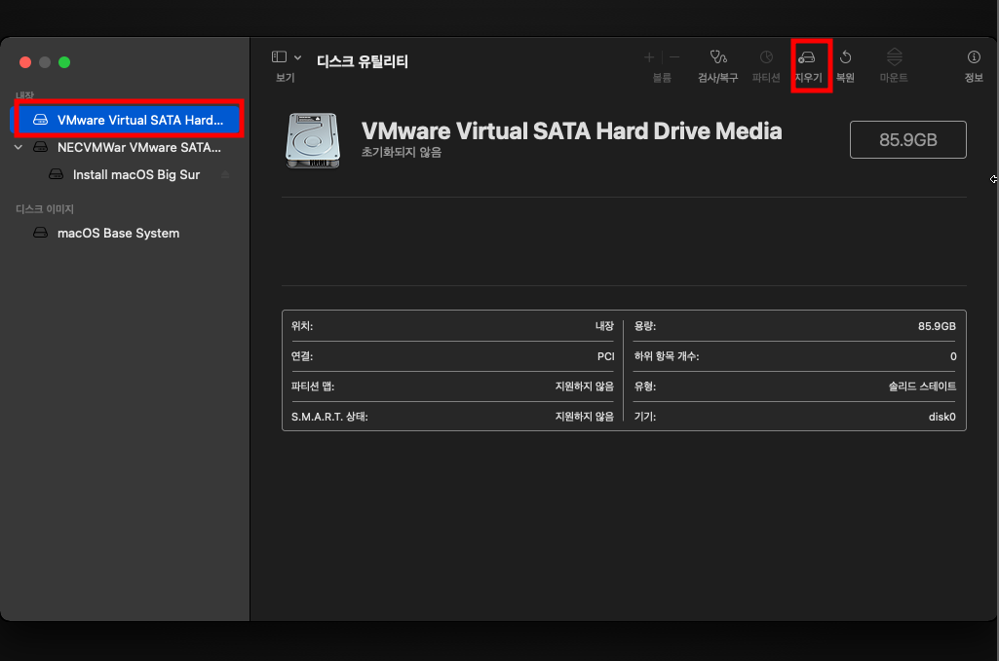Click the sidebar view (보기) icon
The width and height of the screenshot is (999, 661).
pyautogui.click(x=279, y=56)
